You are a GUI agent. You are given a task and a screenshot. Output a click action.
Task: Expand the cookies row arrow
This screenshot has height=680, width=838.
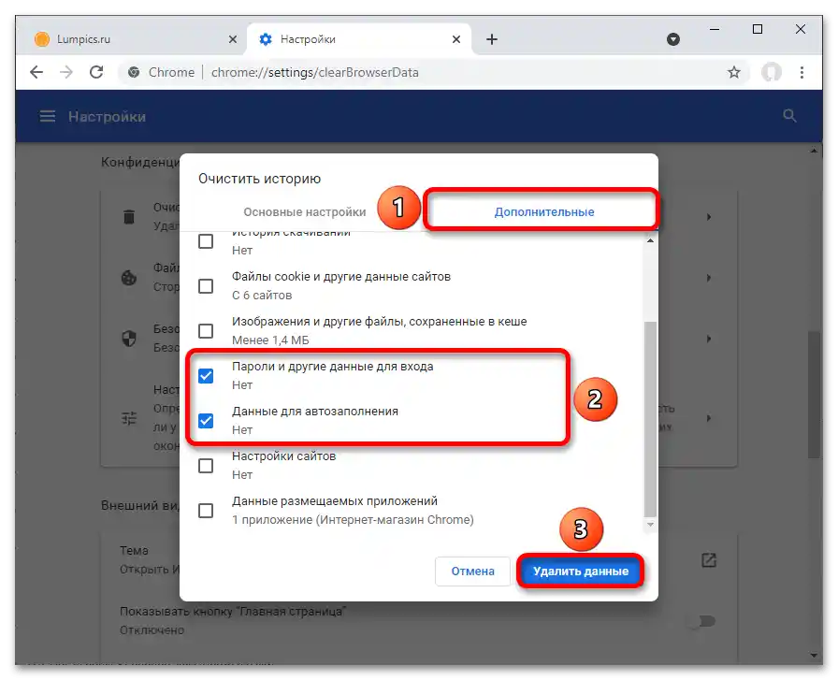point(709,278)
